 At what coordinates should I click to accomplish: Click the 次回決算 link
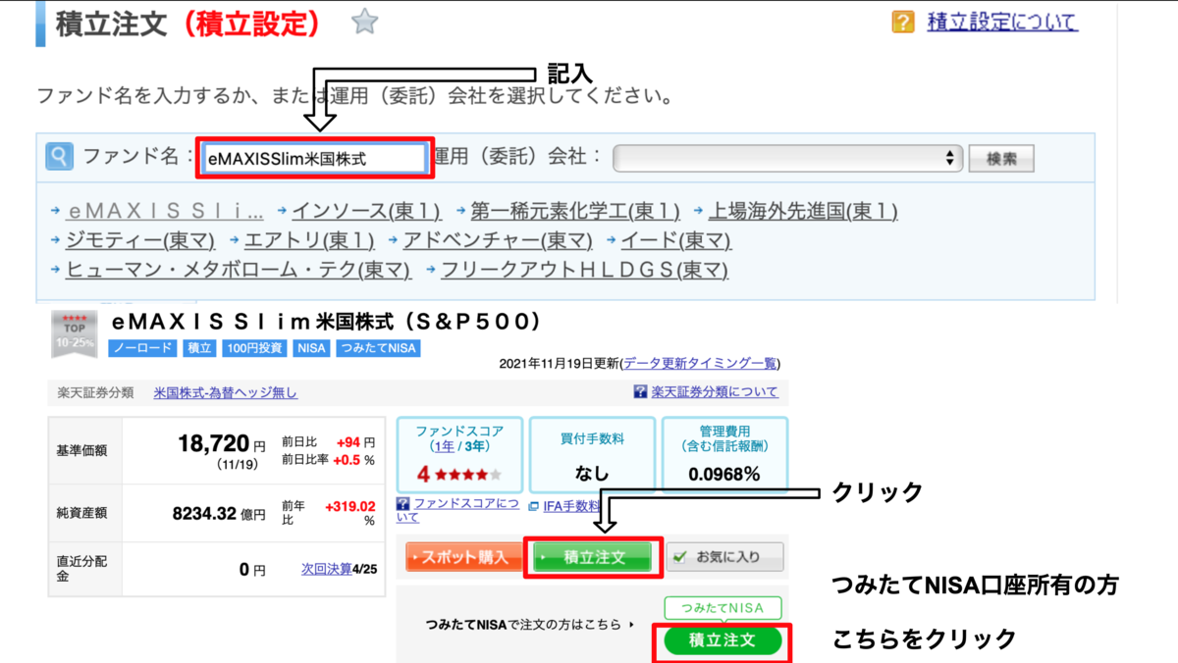[x=327, y=569]
